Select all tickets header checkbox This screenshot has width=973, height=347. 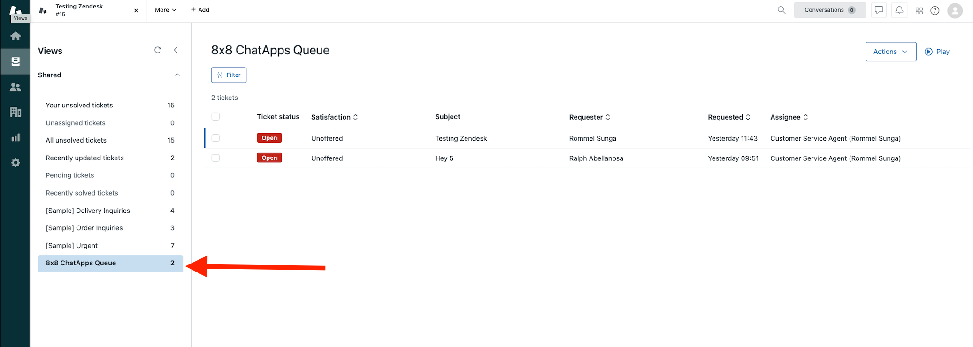click(215, 117)
